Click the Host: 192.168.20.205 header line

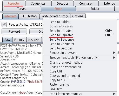pos(15,49)
